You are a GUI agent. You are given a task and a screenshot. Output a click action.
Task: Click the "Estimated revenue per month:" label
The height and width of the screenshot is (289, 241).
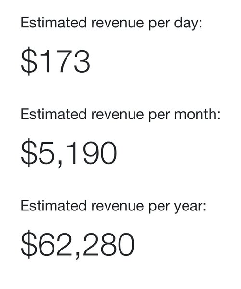120,115
